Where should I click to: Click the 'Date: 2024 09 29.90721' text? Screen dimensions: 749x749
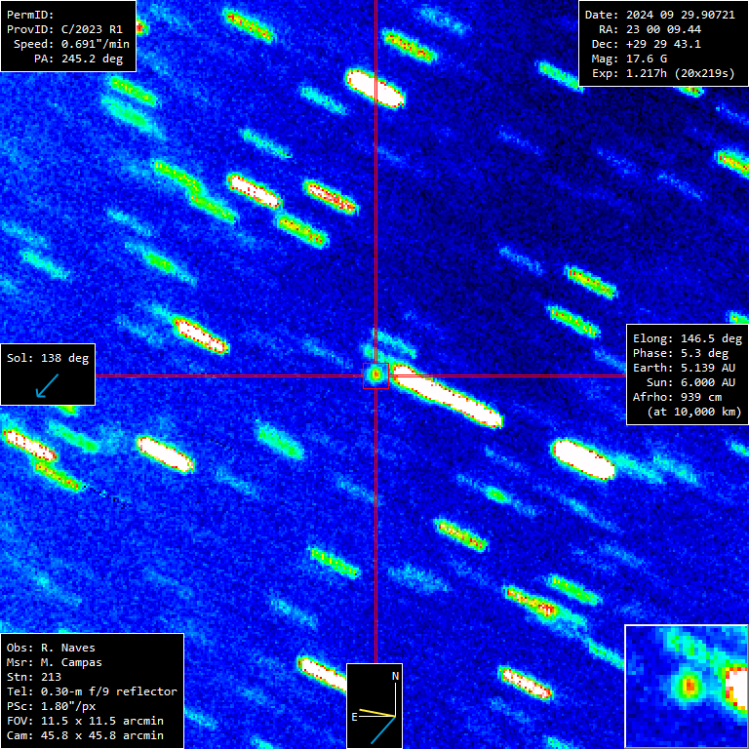[660, 15]
